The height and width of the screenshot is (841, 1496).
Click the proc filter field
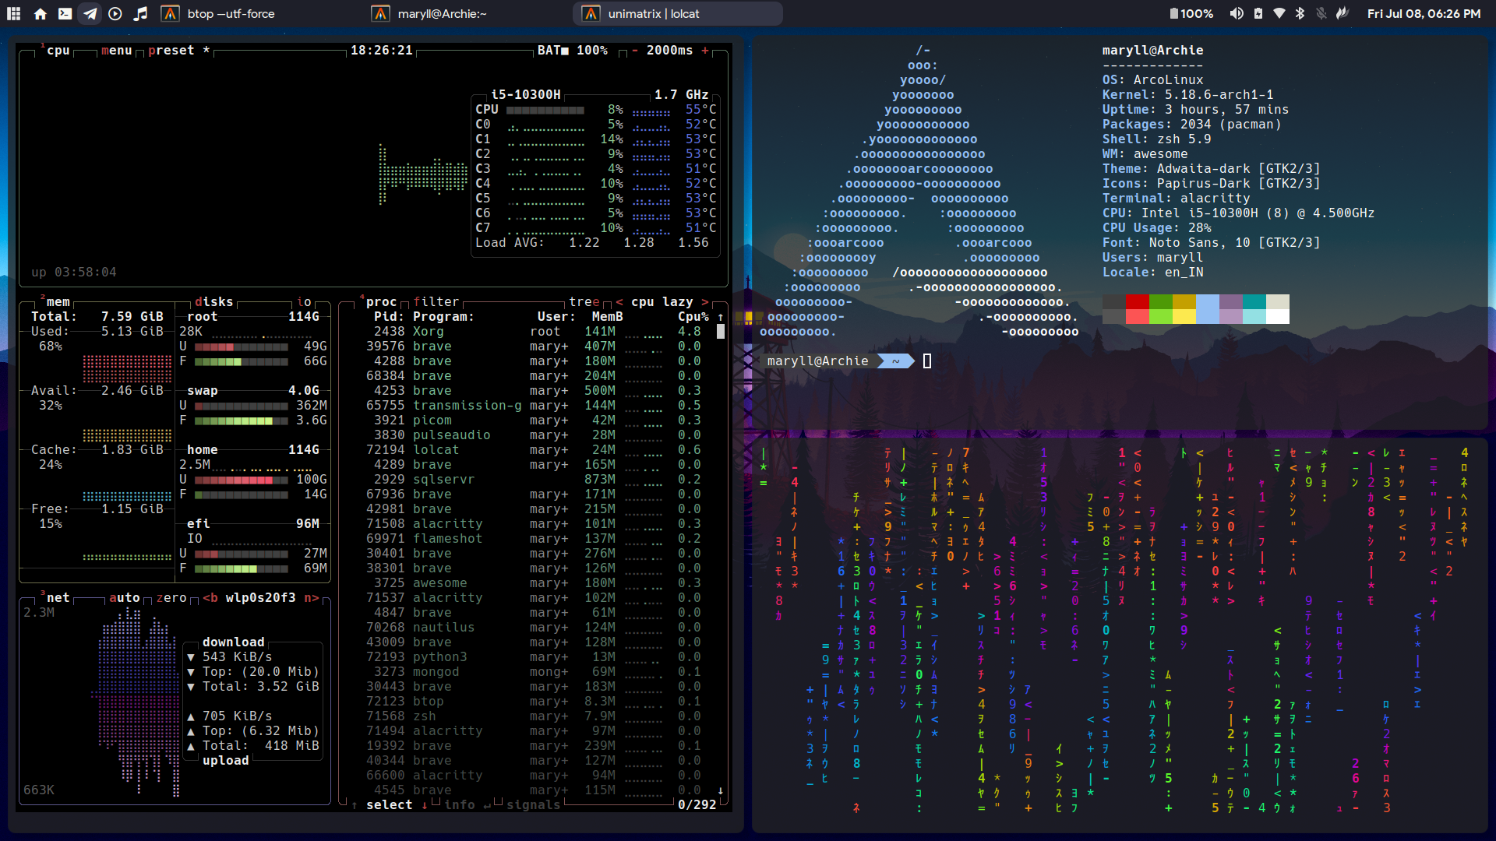pyautogui.click(x=436, y=301)
